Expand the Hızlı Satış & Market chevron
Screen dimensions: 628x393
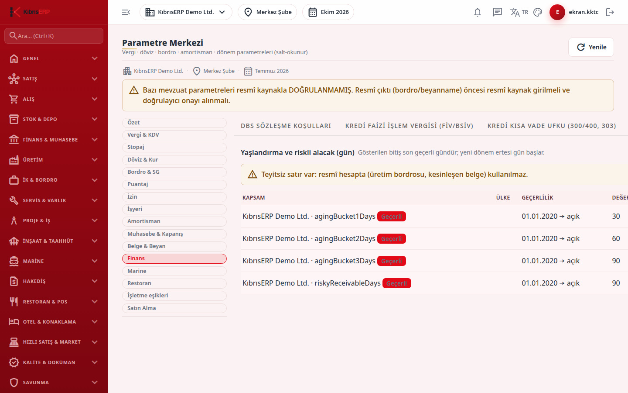[x=95, y=342]
